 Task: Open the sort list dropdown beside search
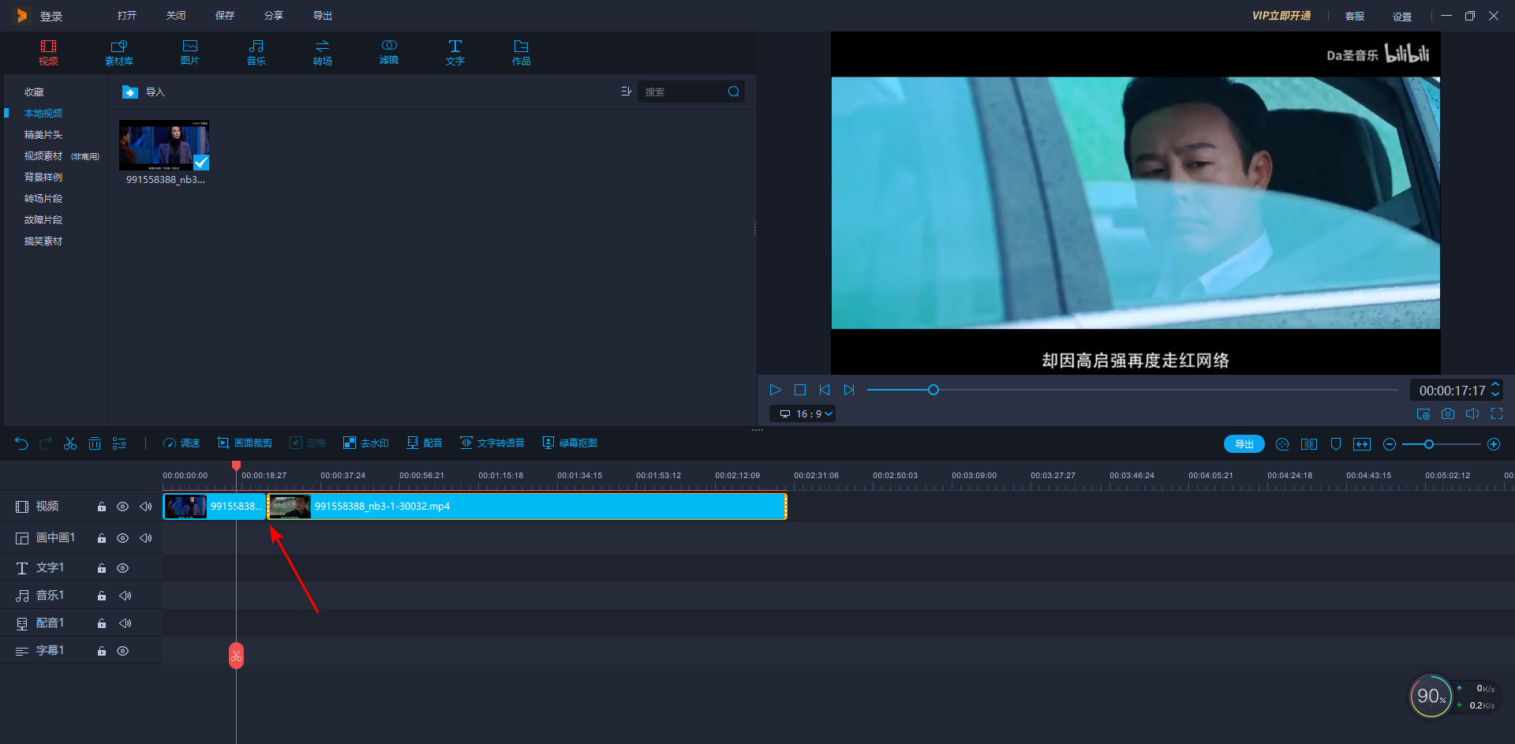(x=626, y=92)
